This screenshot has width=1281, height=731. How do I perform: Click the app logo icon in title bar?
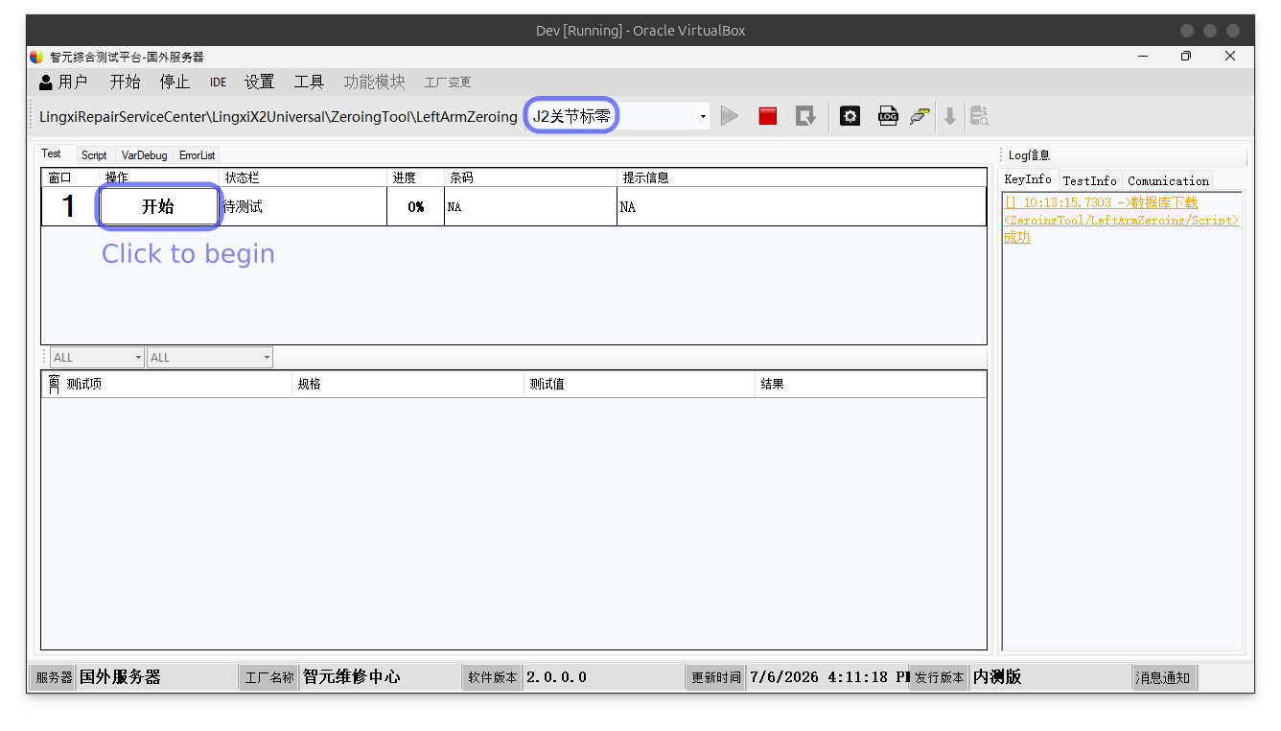point(36,57)
